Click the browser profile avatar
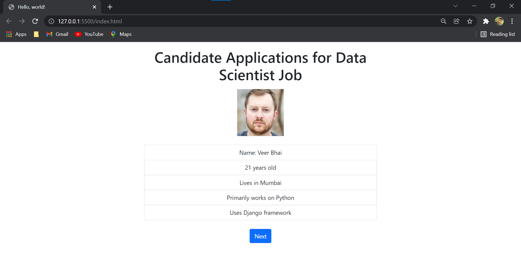The width and height of the screenshot is (521, 277). point(500,21)
